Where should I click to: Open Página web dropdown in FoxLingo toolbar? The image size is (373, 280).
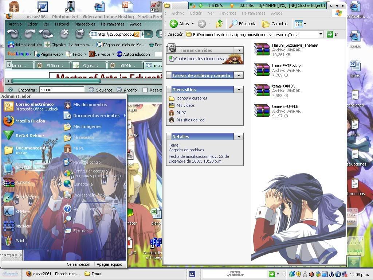(49, 54)
